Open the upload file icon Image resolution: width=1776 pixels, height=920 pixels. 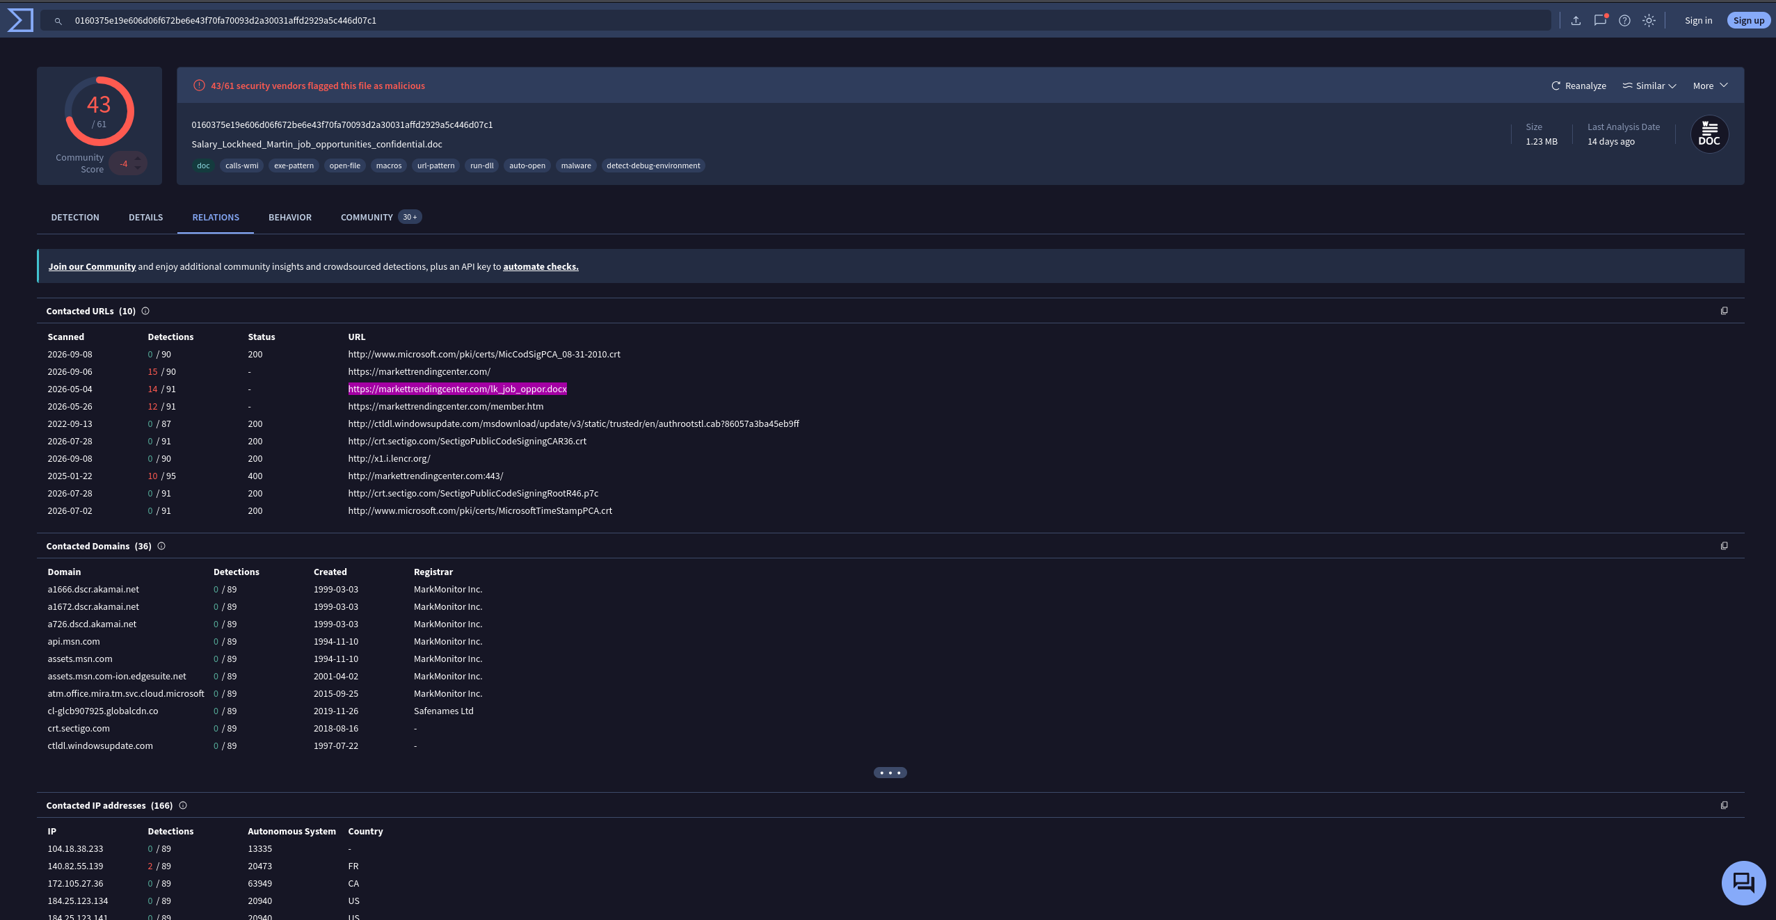tap(1576, 20)
